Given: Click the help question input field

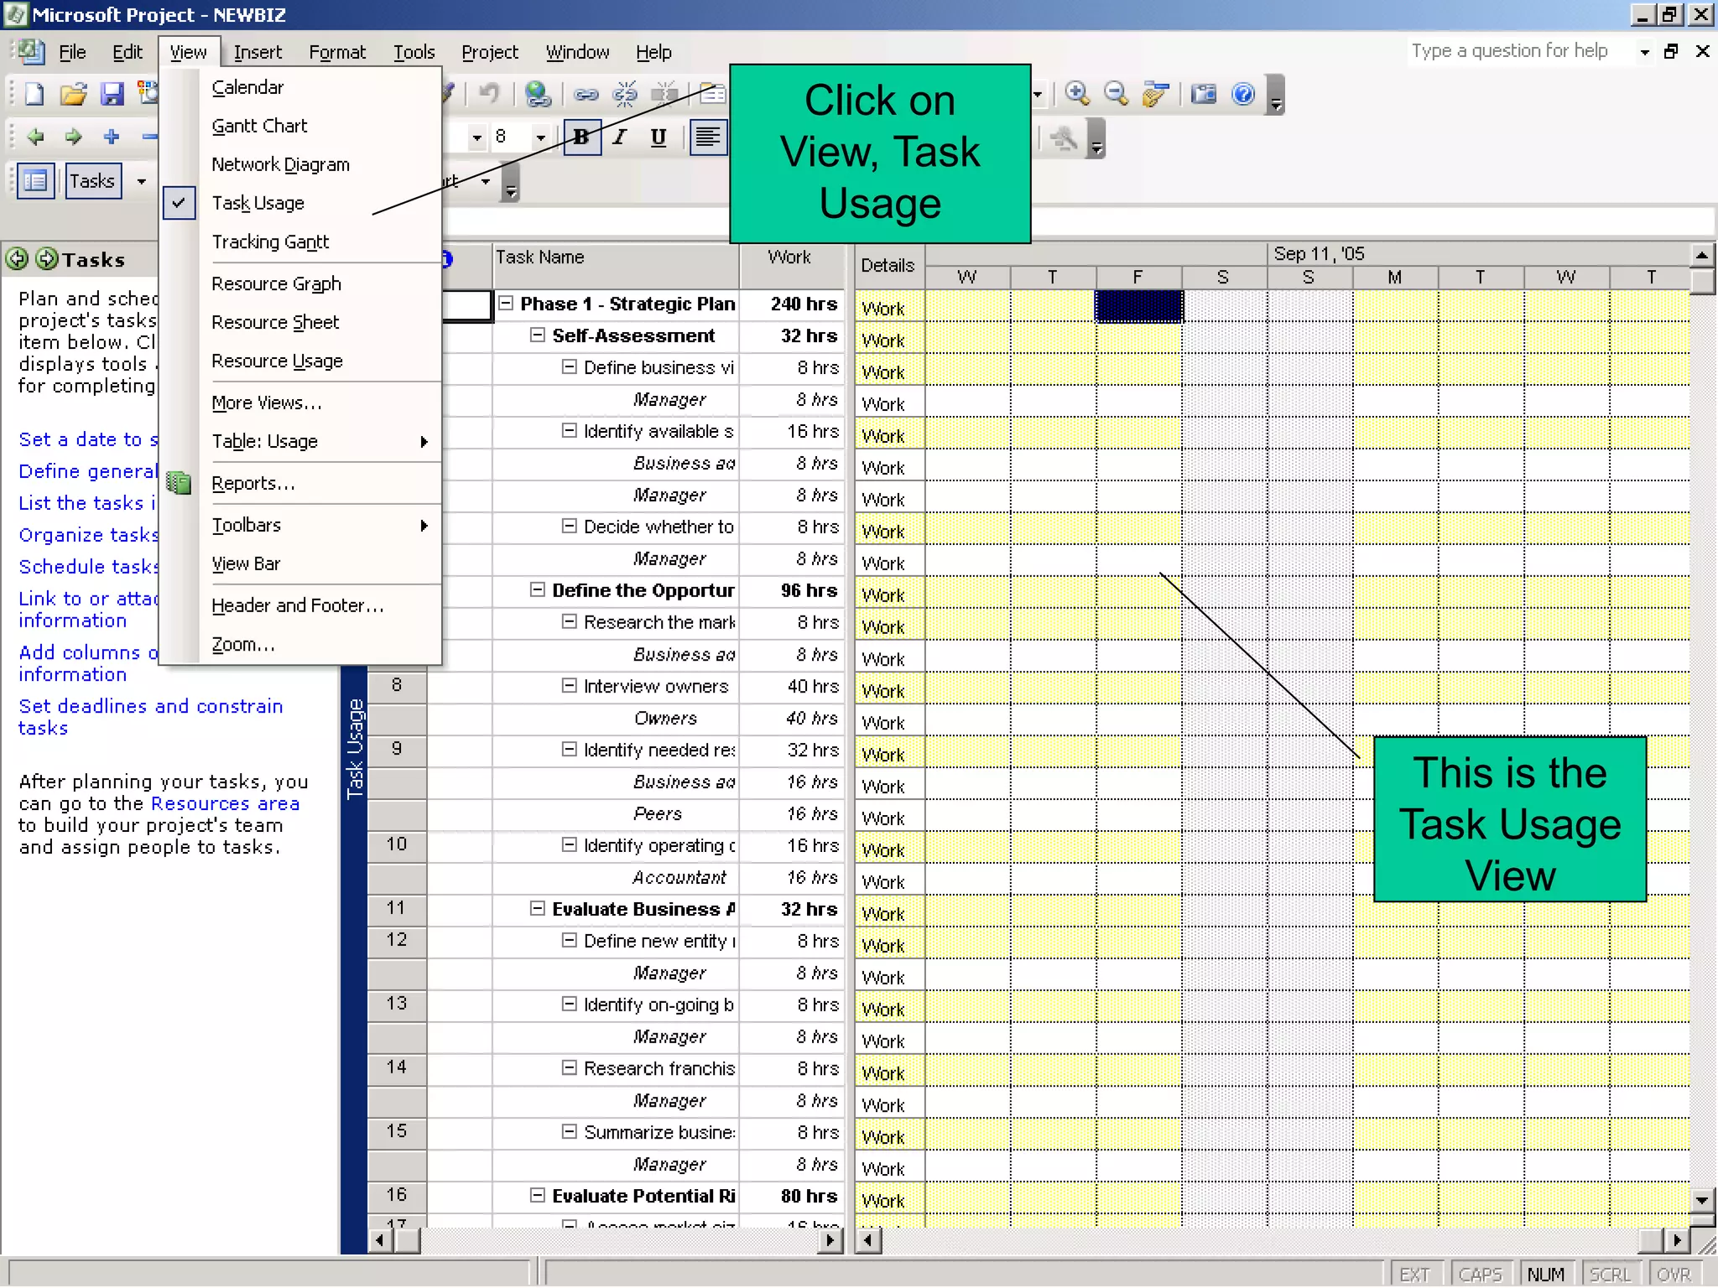Looking at the screenshot, I should click(1520, 51).
